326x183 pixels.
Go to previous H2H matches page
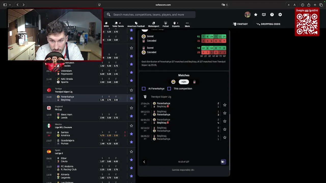pos(144,162)
